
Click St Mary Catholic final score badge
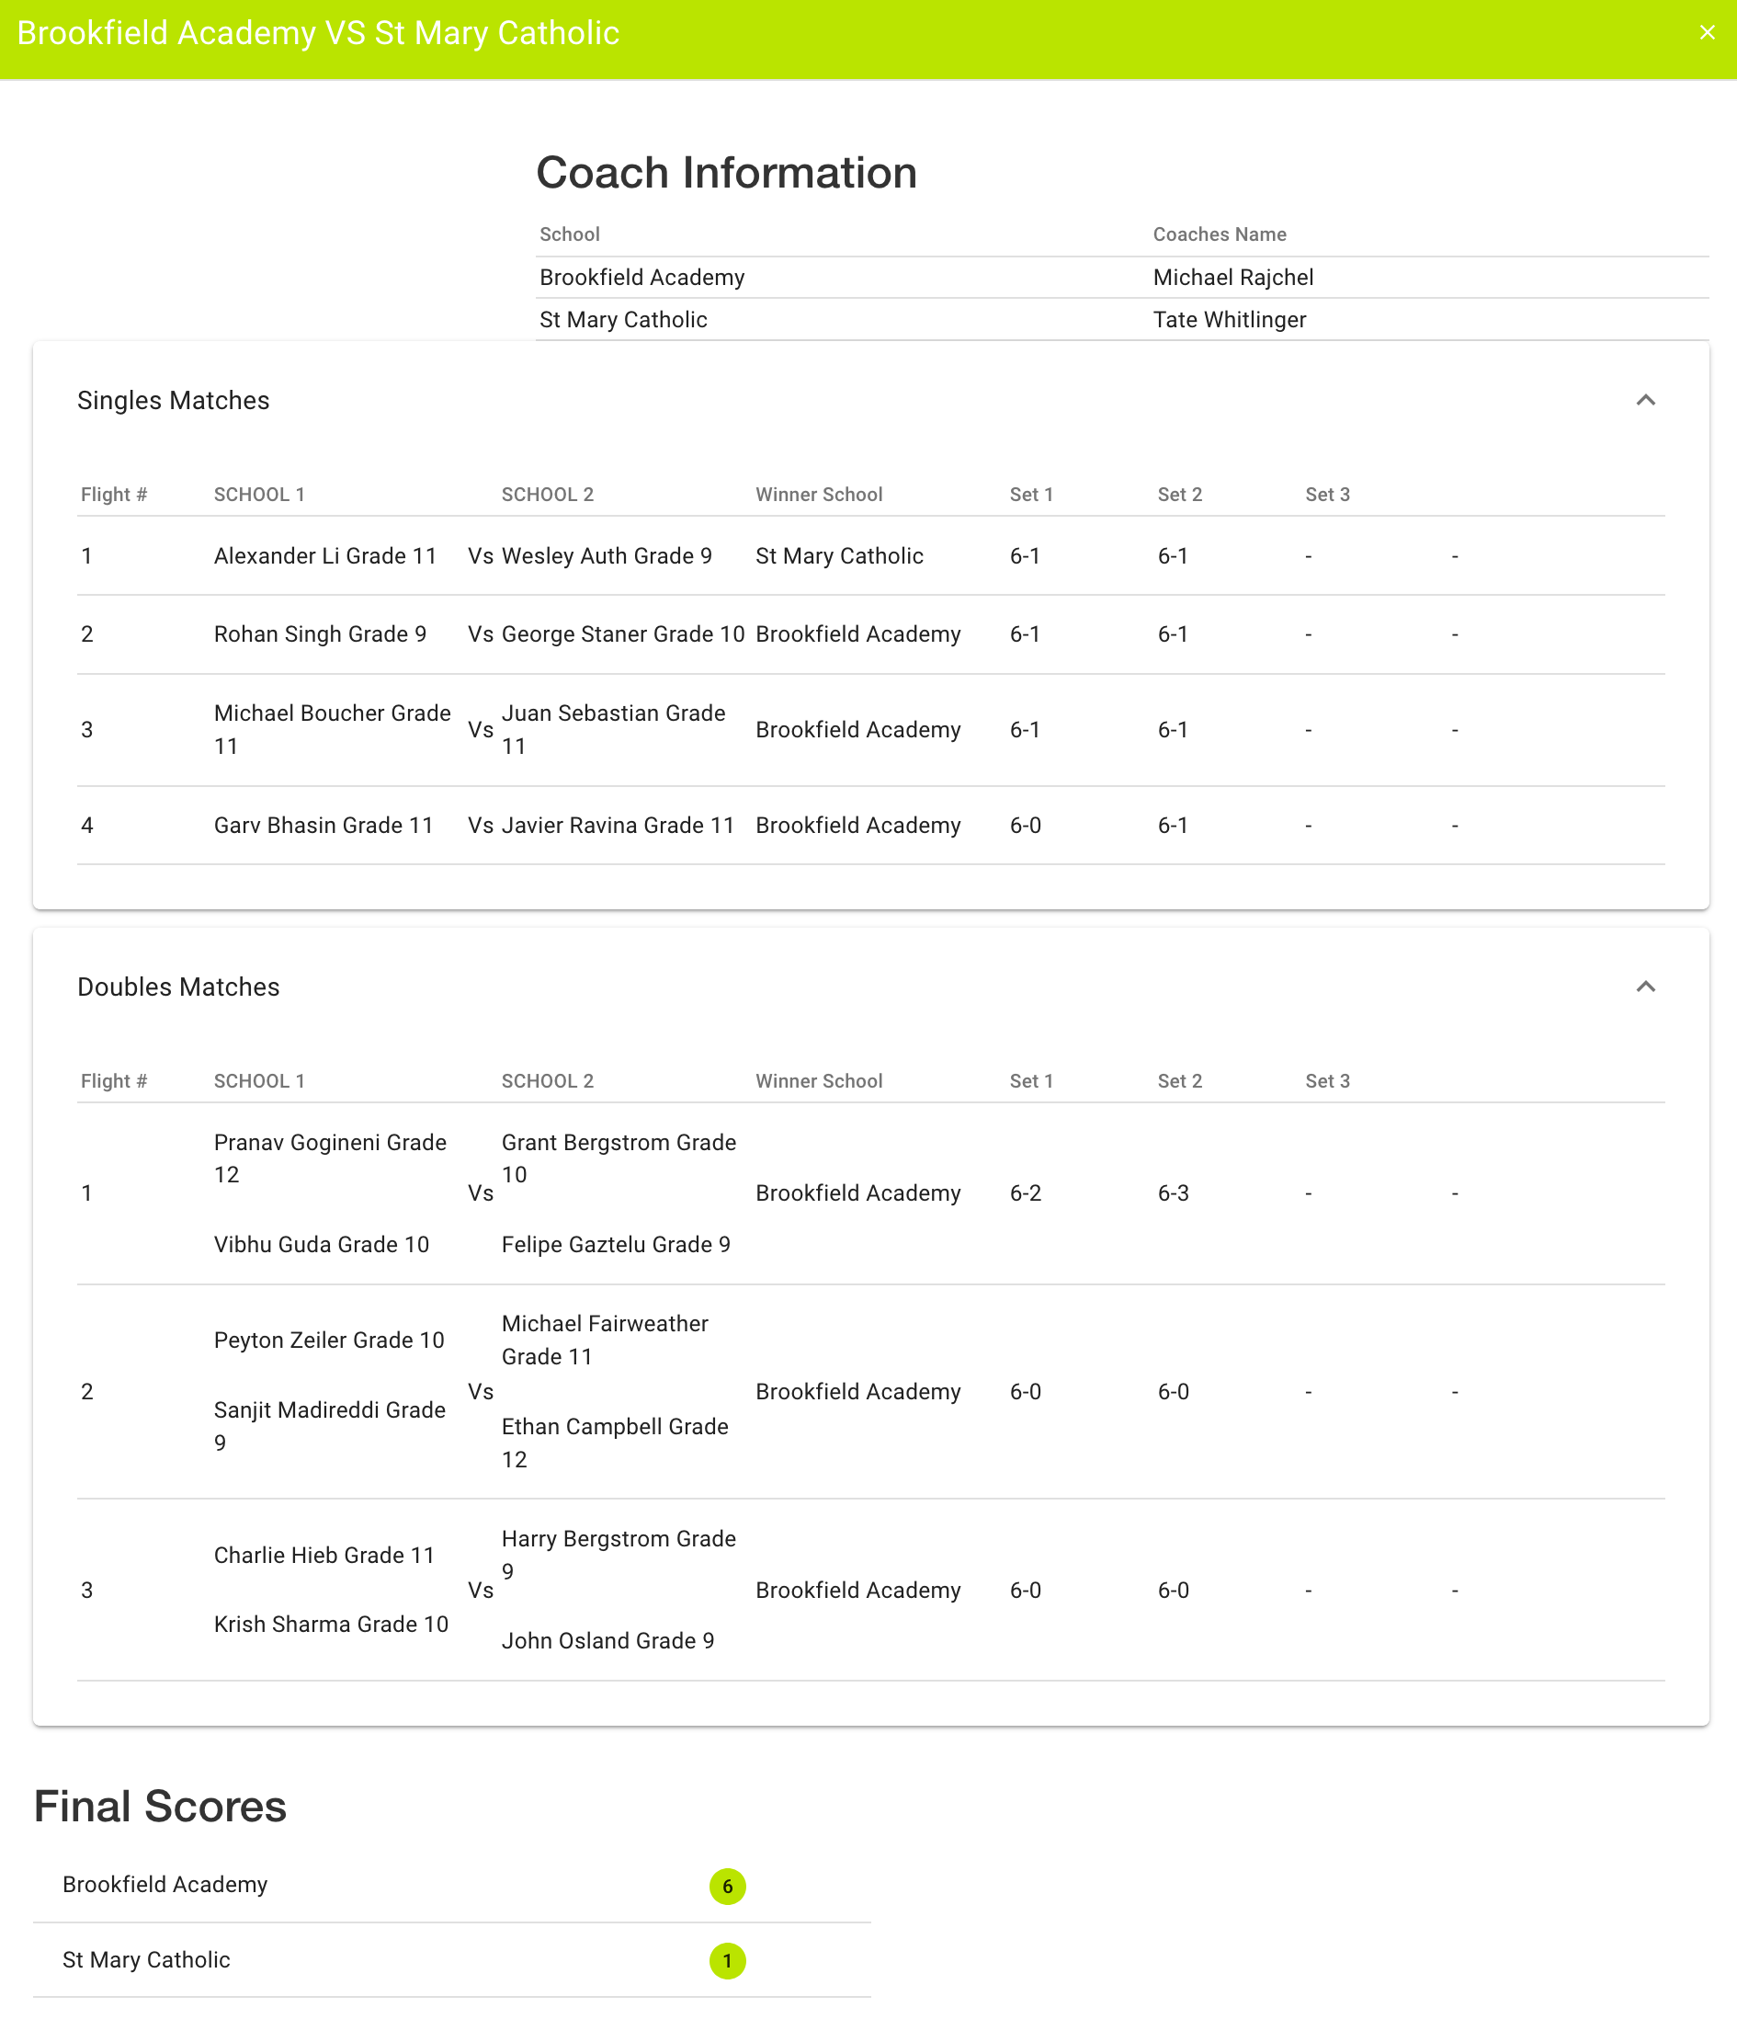tap(727, 1960)
